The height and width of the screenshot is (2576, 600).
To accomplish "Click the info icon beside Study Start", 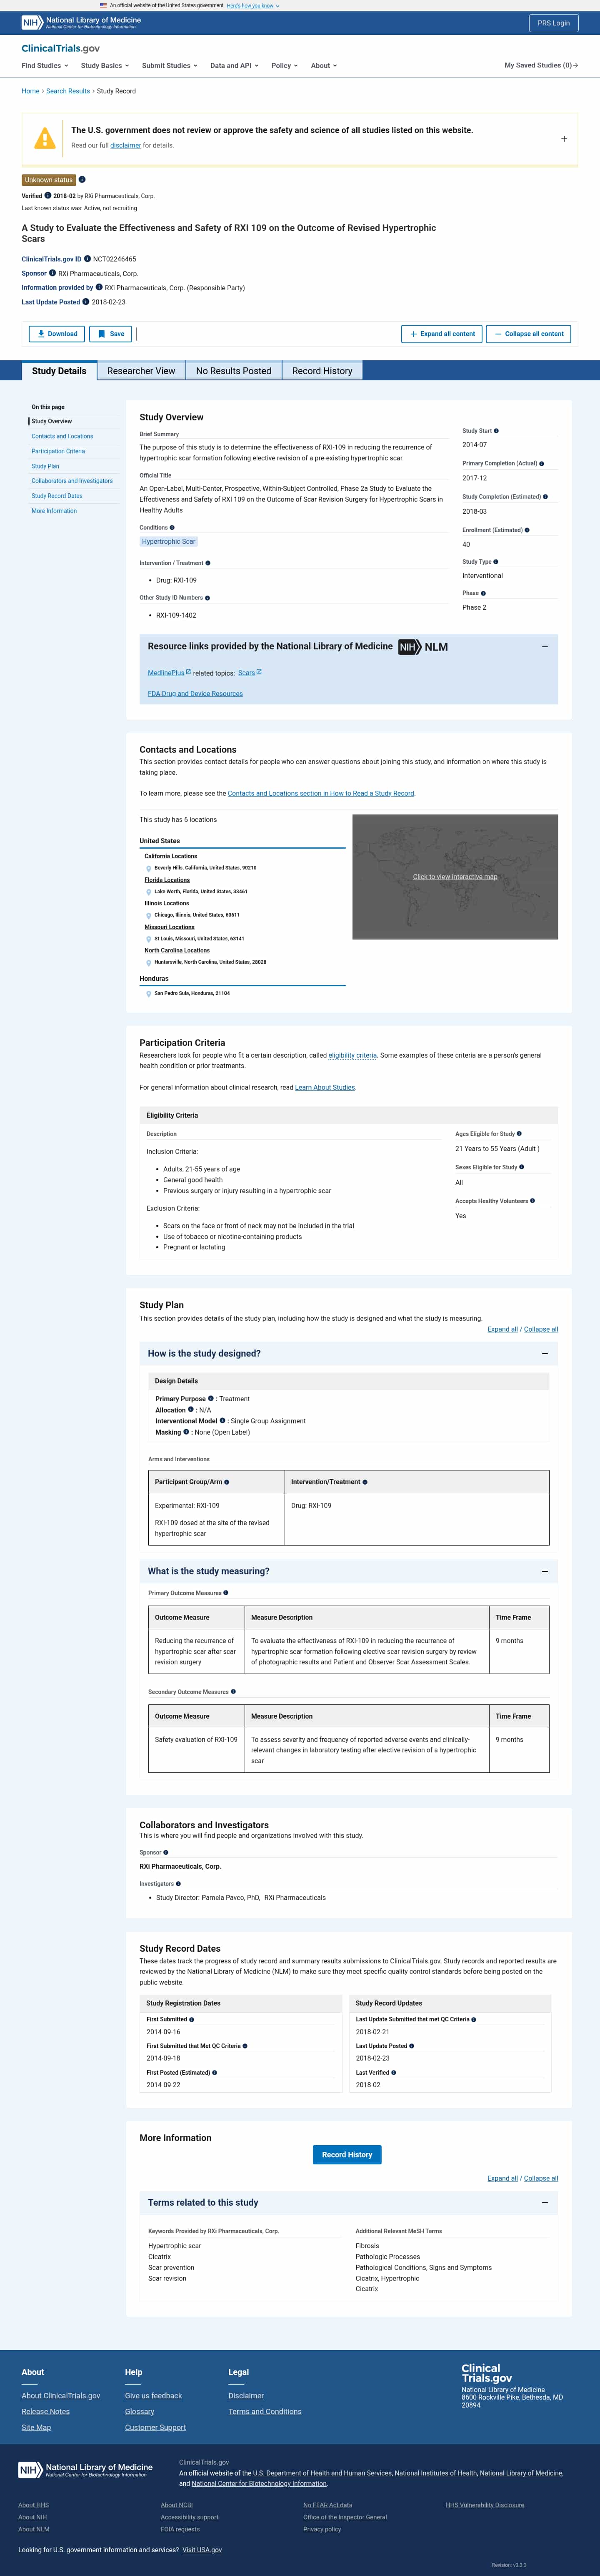I will click(496, 431).
